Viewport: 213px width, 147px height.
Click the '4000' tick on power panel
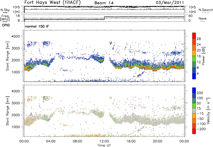point(15,36)
